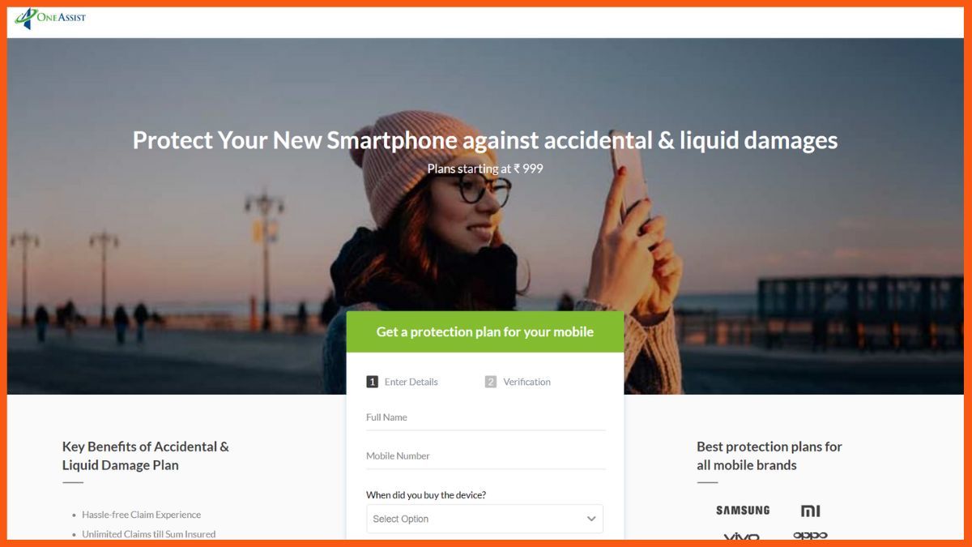This screenshot has height=547, width=972.
Task: Click the green protection plan form header
Action: (485, 331)
